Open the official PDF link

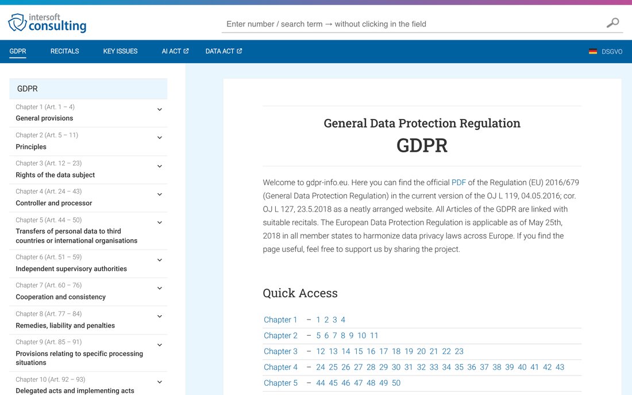coord(458,182)
